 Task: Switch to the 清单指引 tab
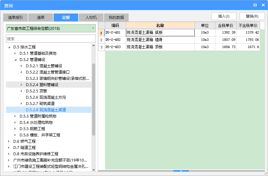point(15,17)
